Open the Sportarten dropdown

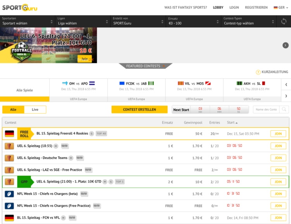[28, 22]
